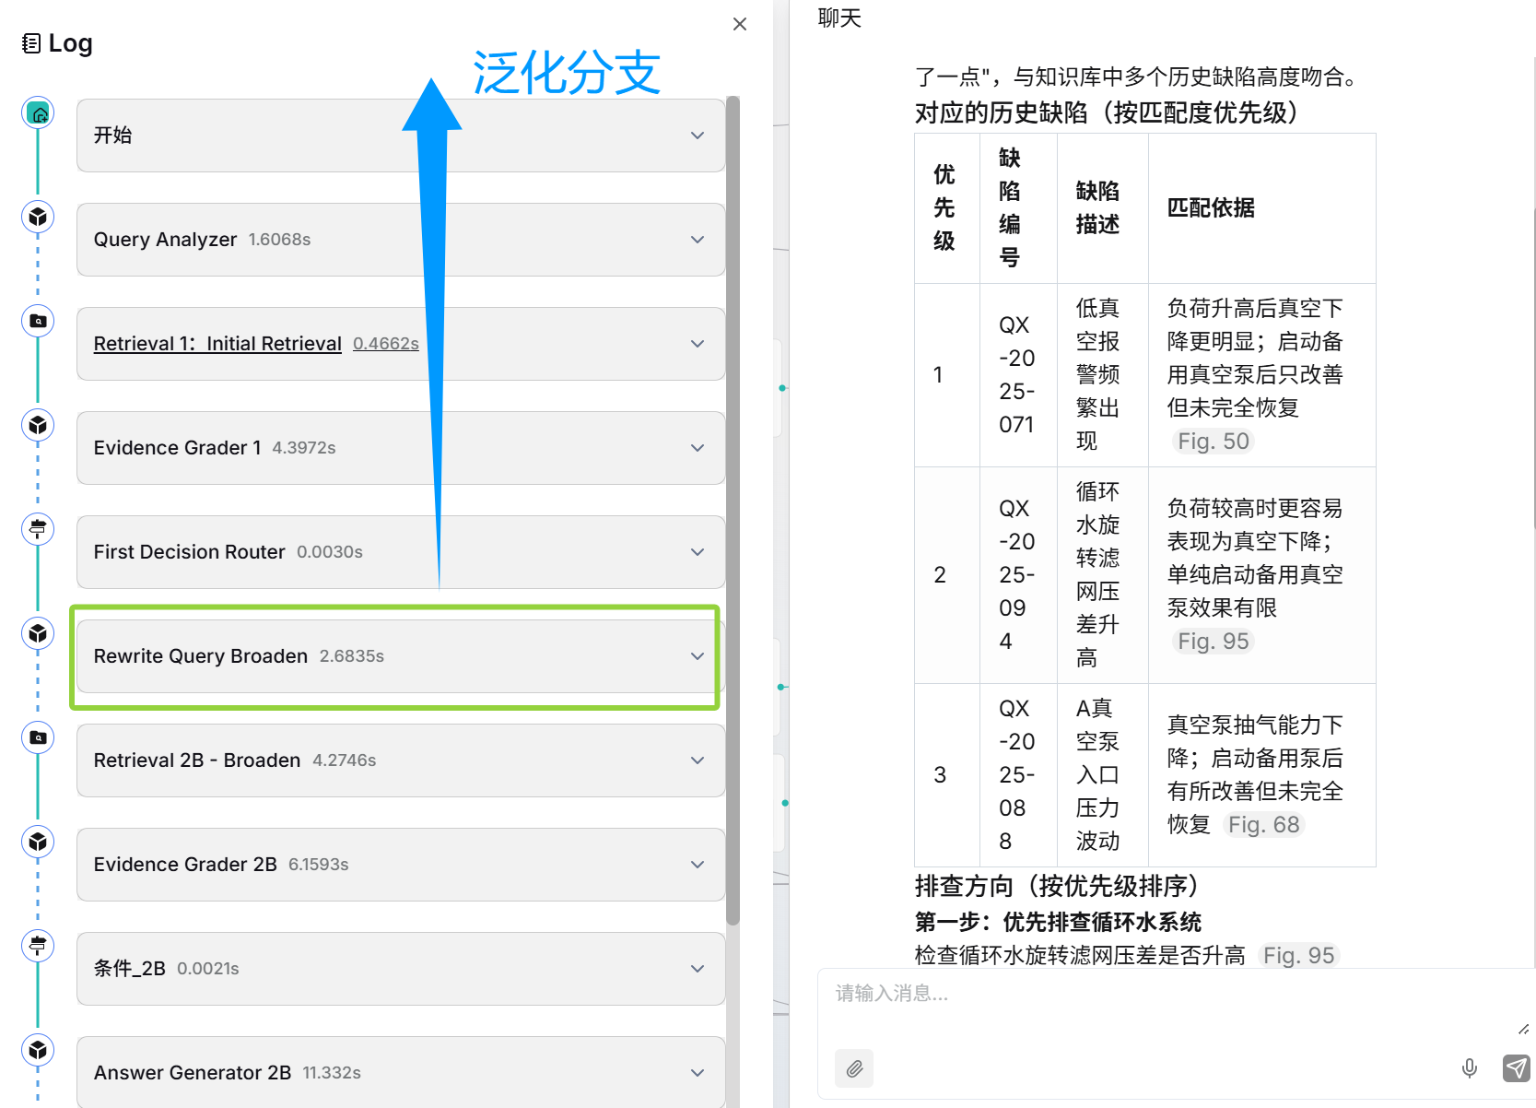Expand the Evidence Grader 2B log entry

698,865
